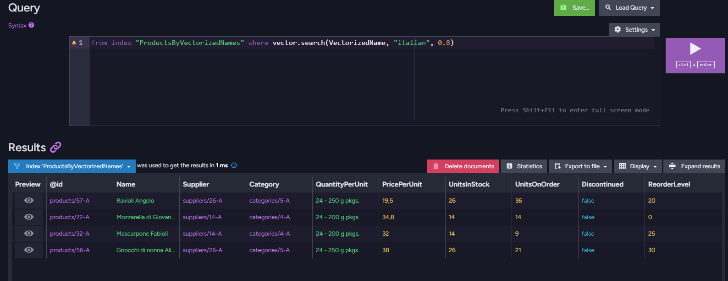This screenshot has height=281, width=728.
Task: Open suppliers/26-A link in first row
Action: (203, 200)
